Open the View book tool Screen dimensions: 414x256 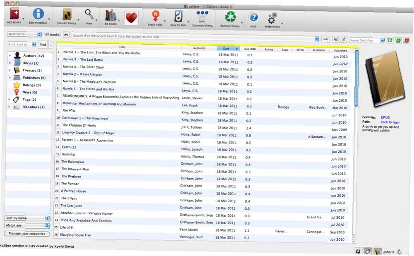tap(89, 14)
